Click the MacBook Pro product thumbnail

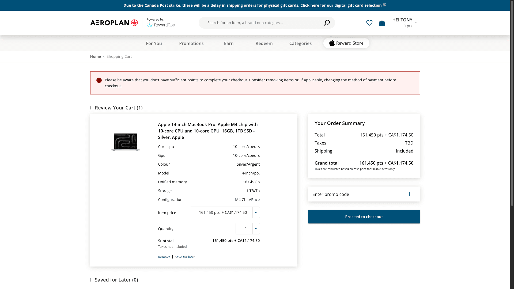(x=126, y=142)
